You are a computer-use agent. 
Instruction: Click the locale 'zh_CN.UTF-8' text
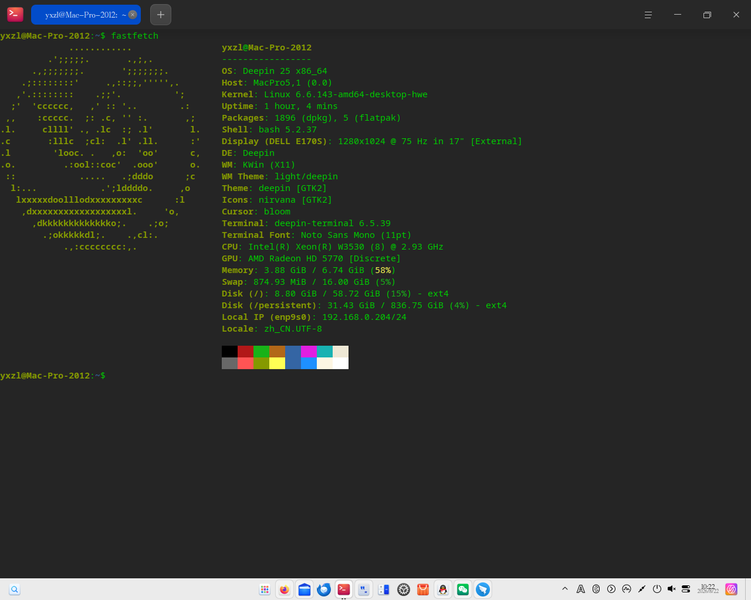click(293, 329)
